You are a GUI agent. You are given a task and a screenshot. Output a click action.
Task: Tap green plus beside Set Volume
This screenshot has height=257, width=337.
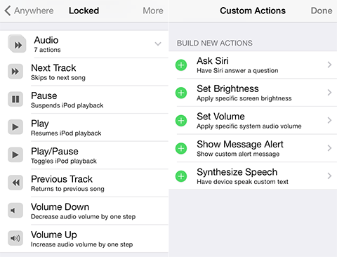click(x=181, y=121)
